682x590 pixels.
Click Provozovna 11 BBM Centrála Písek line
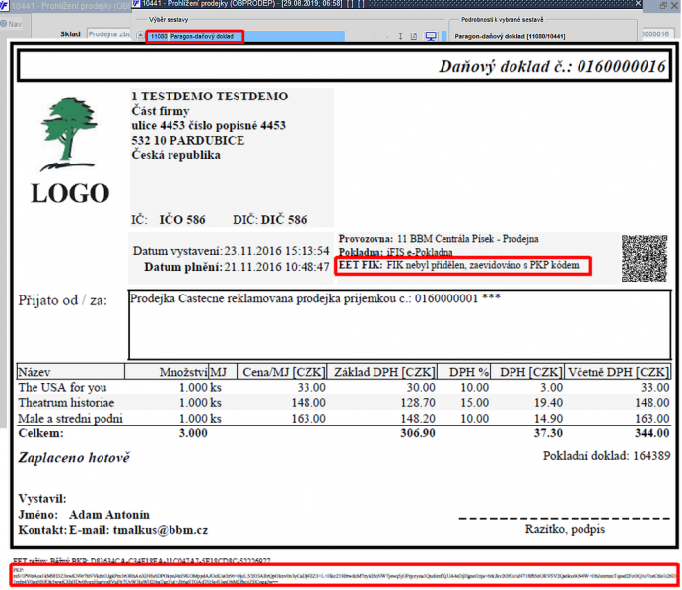439,239
